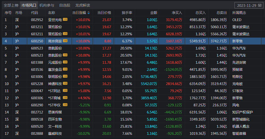Click the 3日 badge next to 联明股份
The image size is (265, 139).
(65, 77)
